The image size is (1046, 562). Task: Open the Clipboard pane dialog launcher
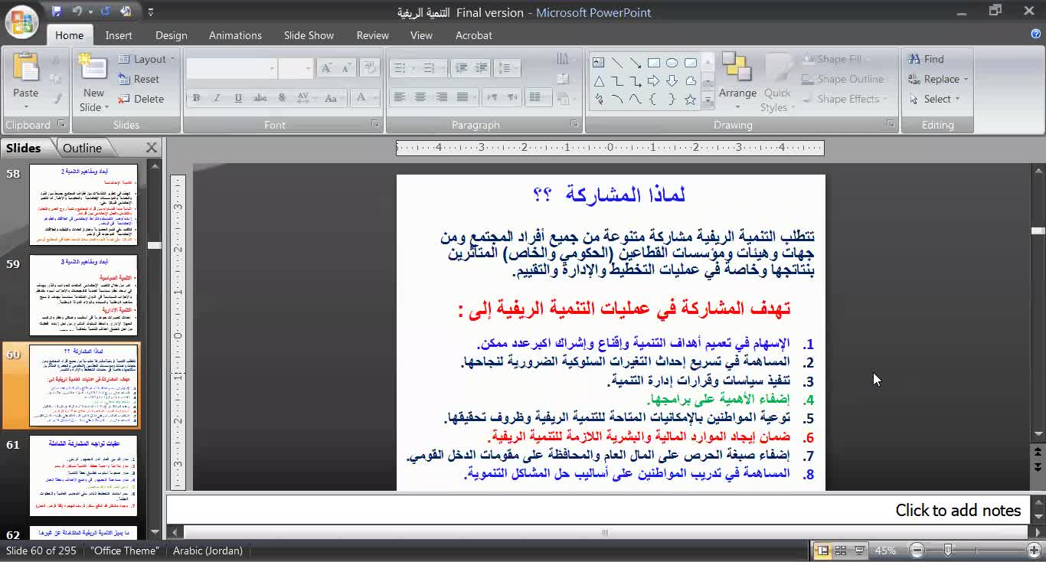click(62, 124)
